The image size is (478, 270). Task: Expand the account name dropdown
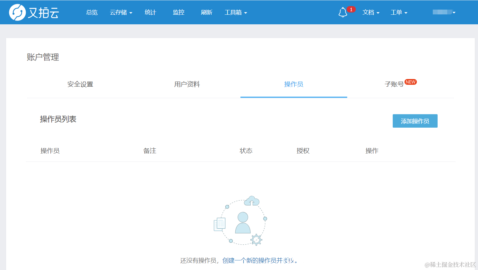(x=444, y=12)
